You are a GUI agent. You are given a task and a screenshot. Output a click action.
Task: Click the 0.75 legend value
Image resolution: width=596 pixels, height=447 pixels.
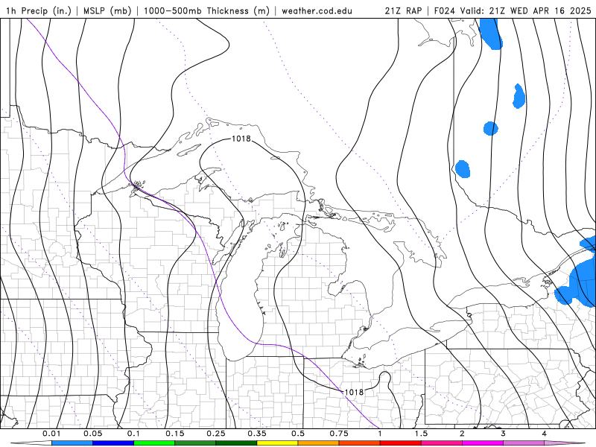339,434
